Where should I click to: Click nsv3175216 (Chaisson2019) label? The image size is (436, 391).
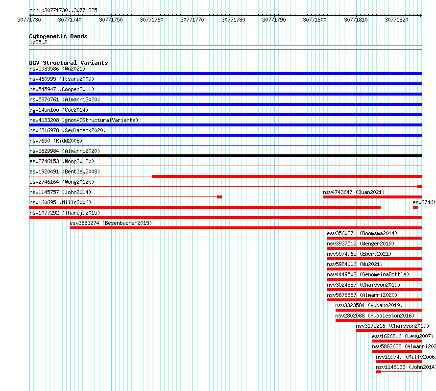pyautogui.click(x=392, y=326)
